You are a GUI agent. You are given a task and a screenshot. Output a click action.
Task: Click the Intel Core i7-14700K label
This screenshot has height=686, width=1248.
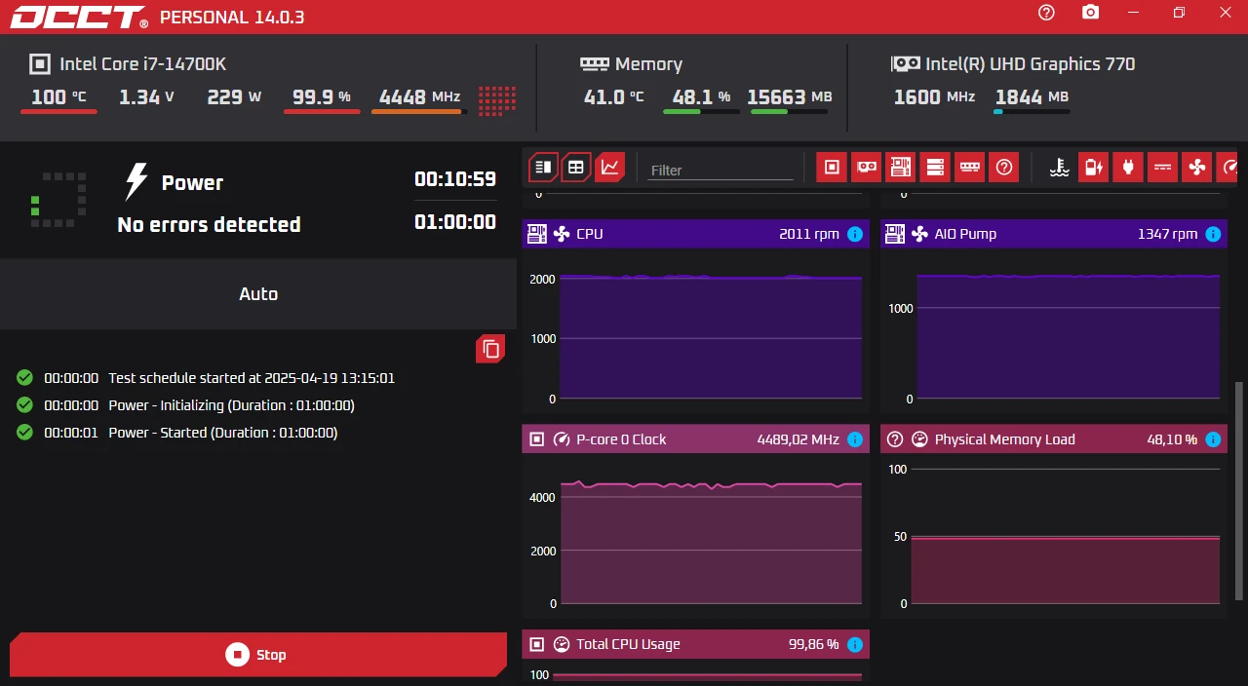coord(142,64)
